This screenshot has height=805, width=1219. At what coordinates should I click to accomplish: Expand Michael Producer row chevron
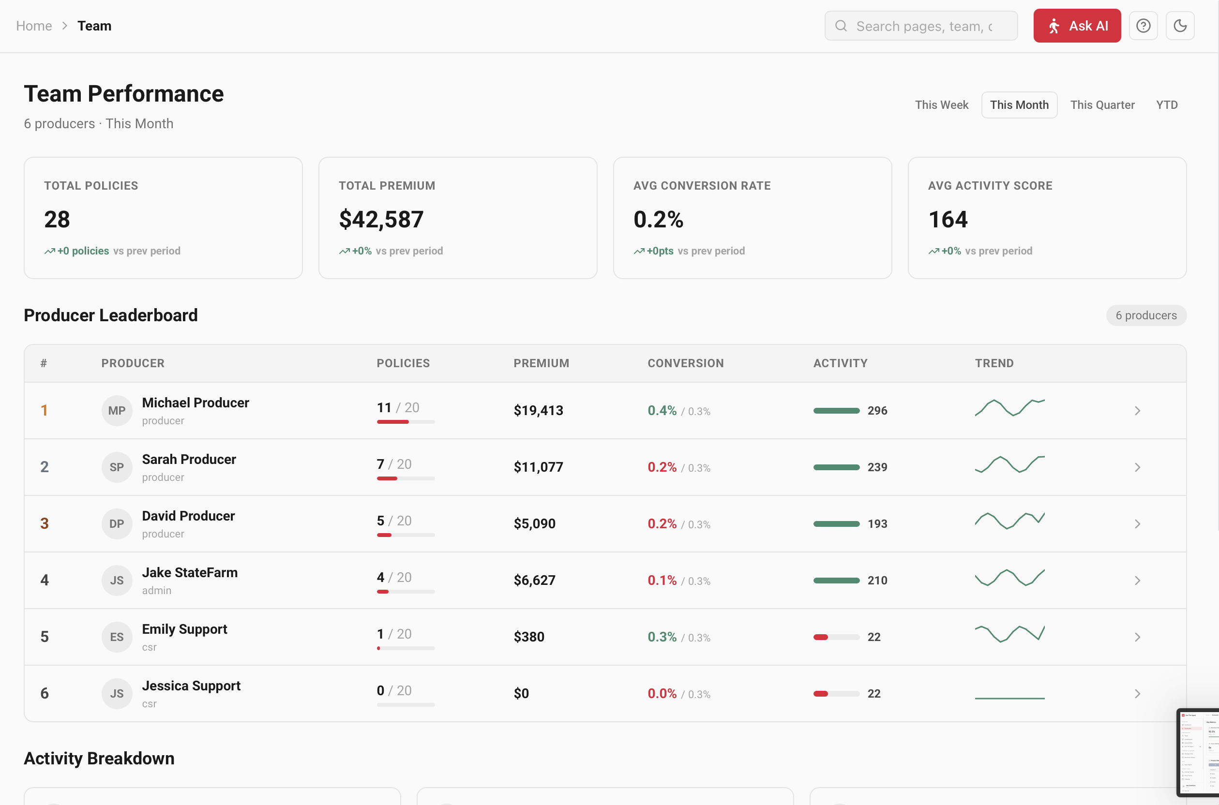point(1137,411)
